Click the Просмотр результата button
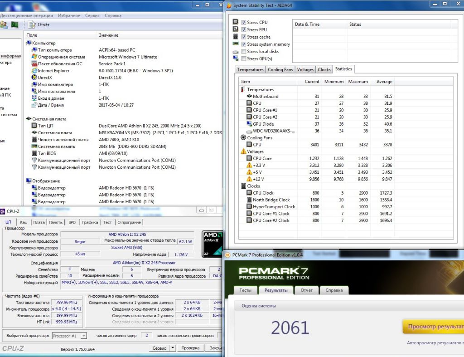Image resolution: width=464 pixels, height=357 pixels. tap(433, 326)
